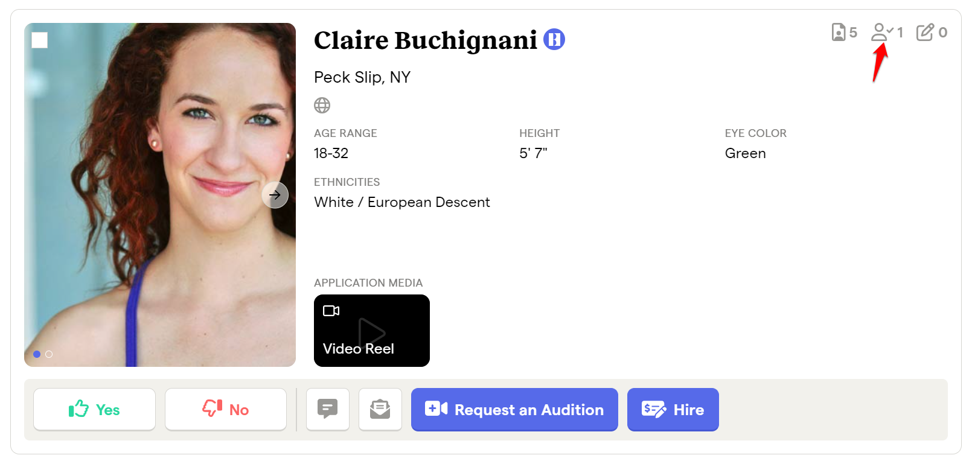Open Claire Buchignani's profile name link
This screenshot has height=461, width=972.
pos(426,40)
